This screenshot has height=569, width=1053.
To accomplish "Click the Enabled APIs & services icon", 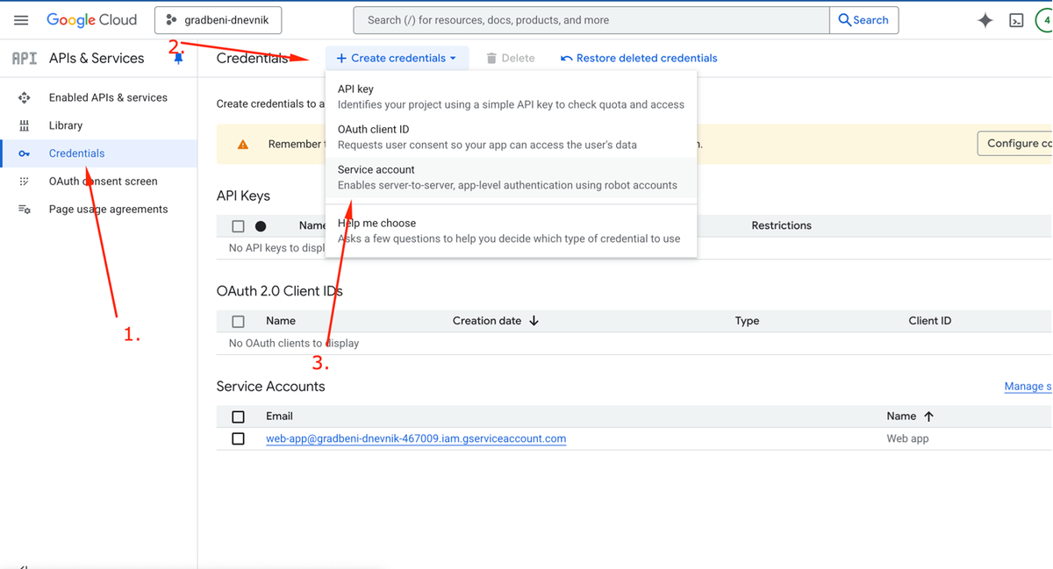I will pyautogui.click(x=25, y=97).
